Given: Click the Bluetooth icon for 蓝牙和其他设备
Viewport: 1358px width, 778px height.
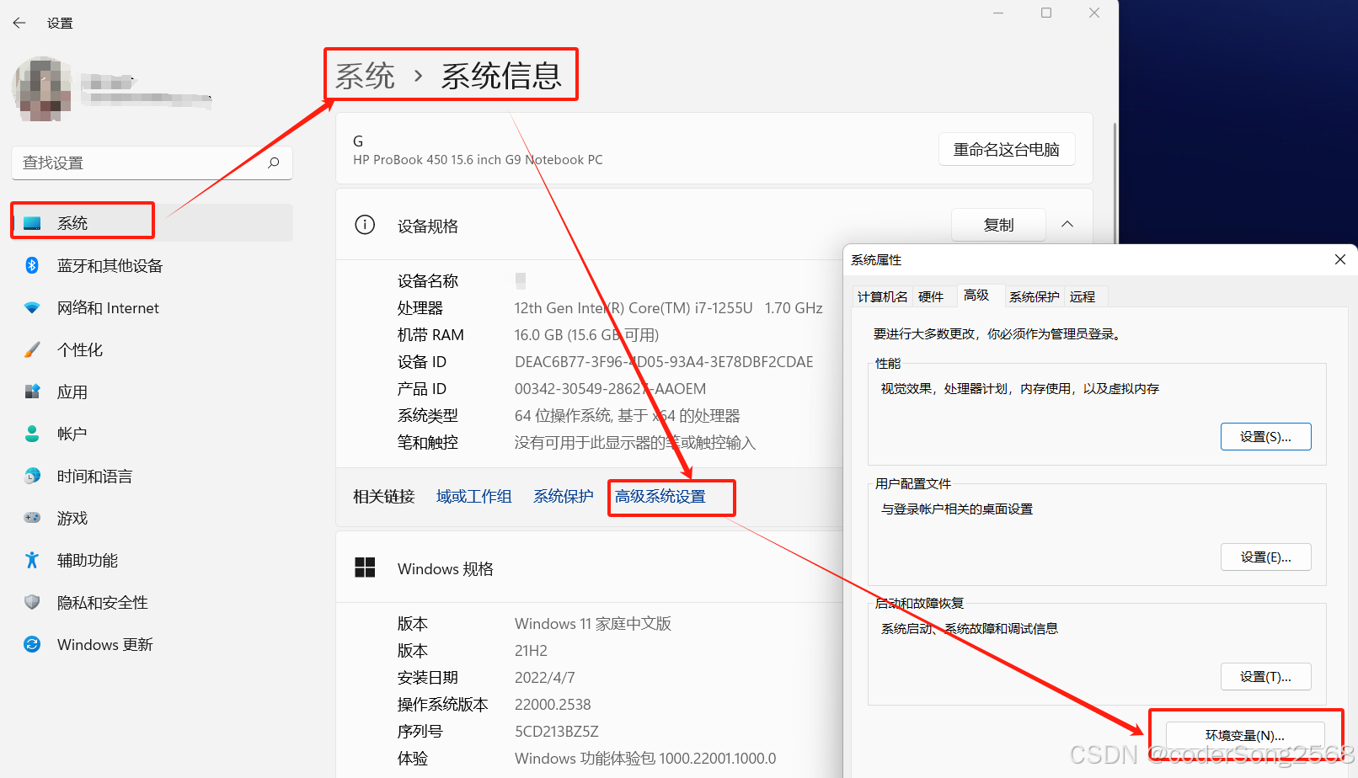Looking at the screenshot, I should click(x=32, y=265).
